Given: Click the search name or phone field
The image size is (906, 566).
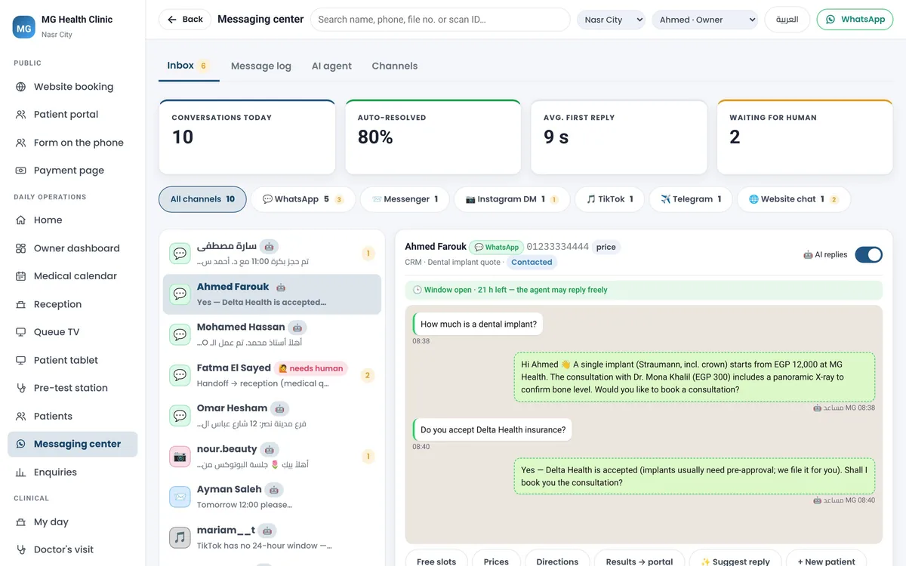Looking at the screenshot, I should [440, 20].
